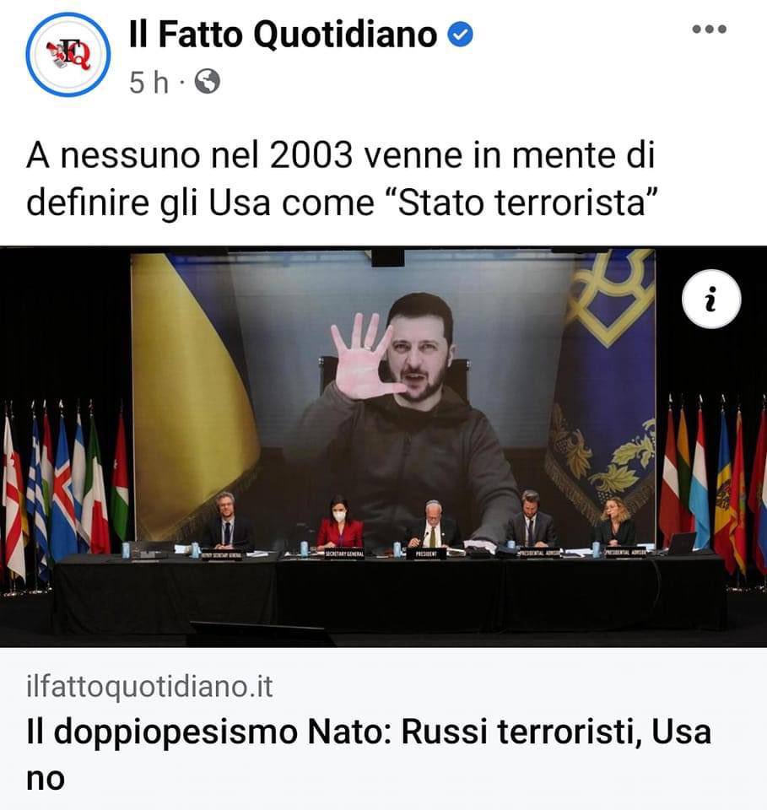The image size is (767, 810).
Task: Click the post caption mentioning 2003
Action: coord(341,178)
